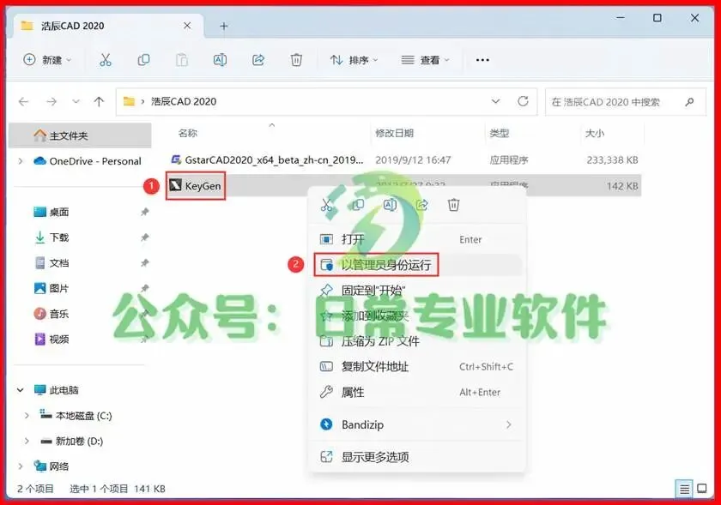Screen dimensions: 721x505
Task: Choose 属性 from the context menu
Action: 417,393
